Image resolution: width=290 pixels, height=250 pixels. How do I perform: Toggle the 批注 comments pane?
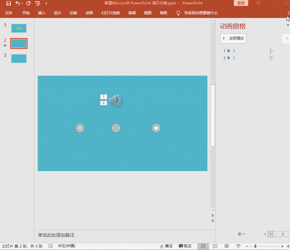coord(185,246)
